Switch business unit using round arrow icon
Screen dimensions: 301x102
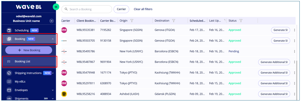coord(51,21)
